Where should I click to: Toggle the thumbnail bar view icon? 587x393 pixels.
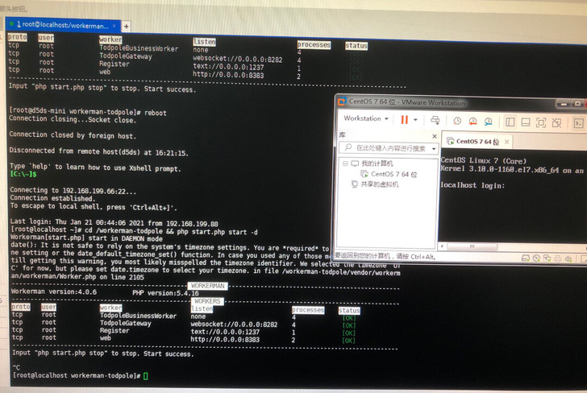[525, 122]
